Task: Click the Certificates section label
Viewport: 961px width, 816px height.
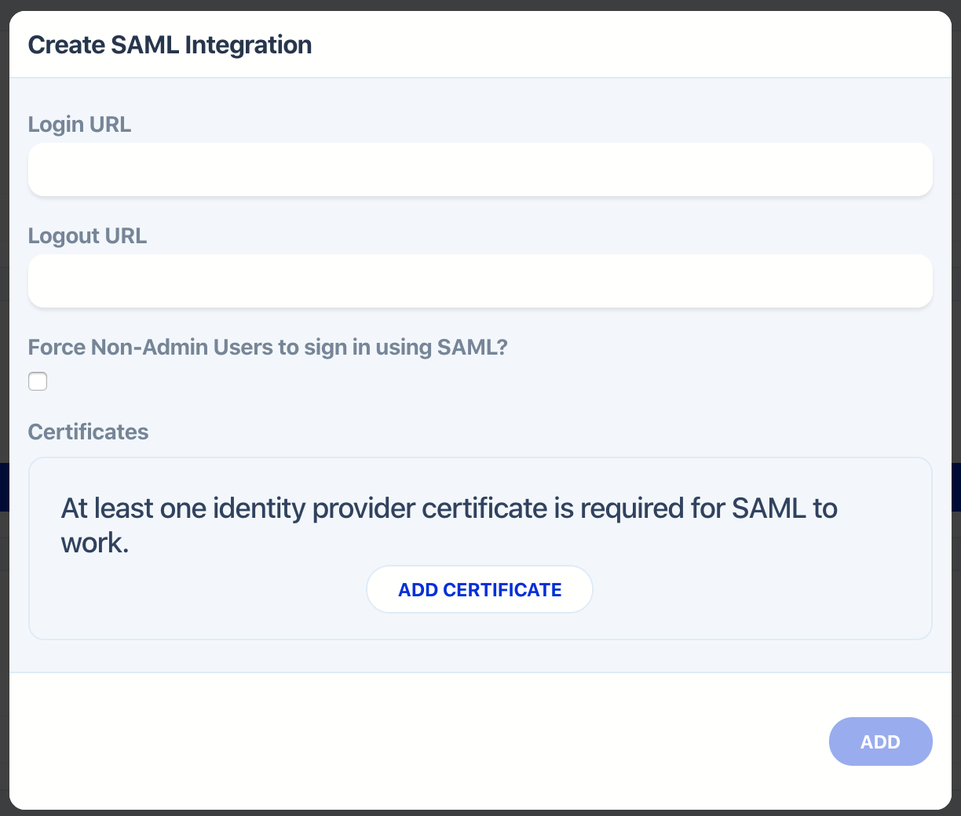Action: tap(88, 432)
